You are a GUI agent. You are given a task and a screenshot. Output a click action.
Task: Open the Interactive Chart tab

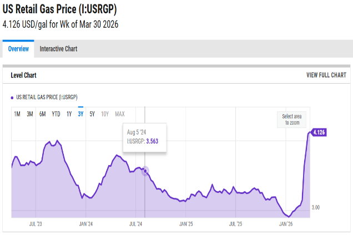(x=58, y=49)
